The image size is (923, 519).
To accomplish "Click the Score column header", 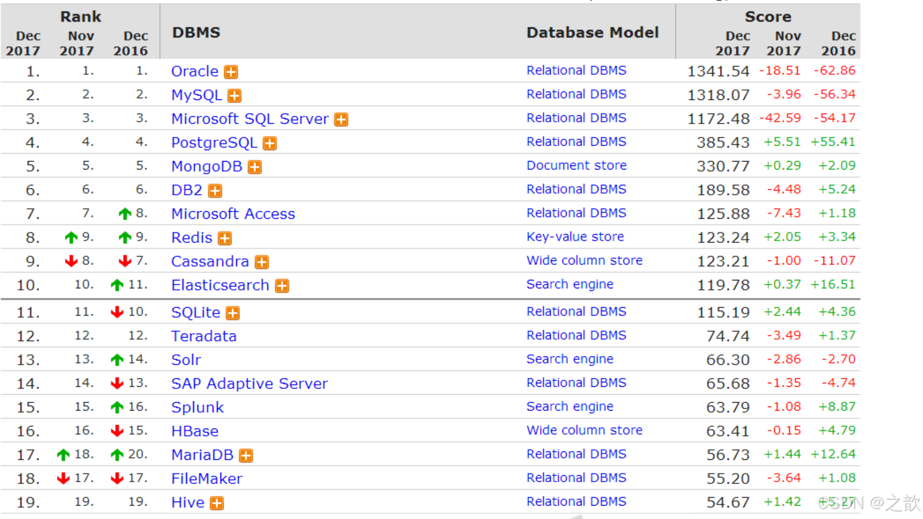I will tap(768, 17).
